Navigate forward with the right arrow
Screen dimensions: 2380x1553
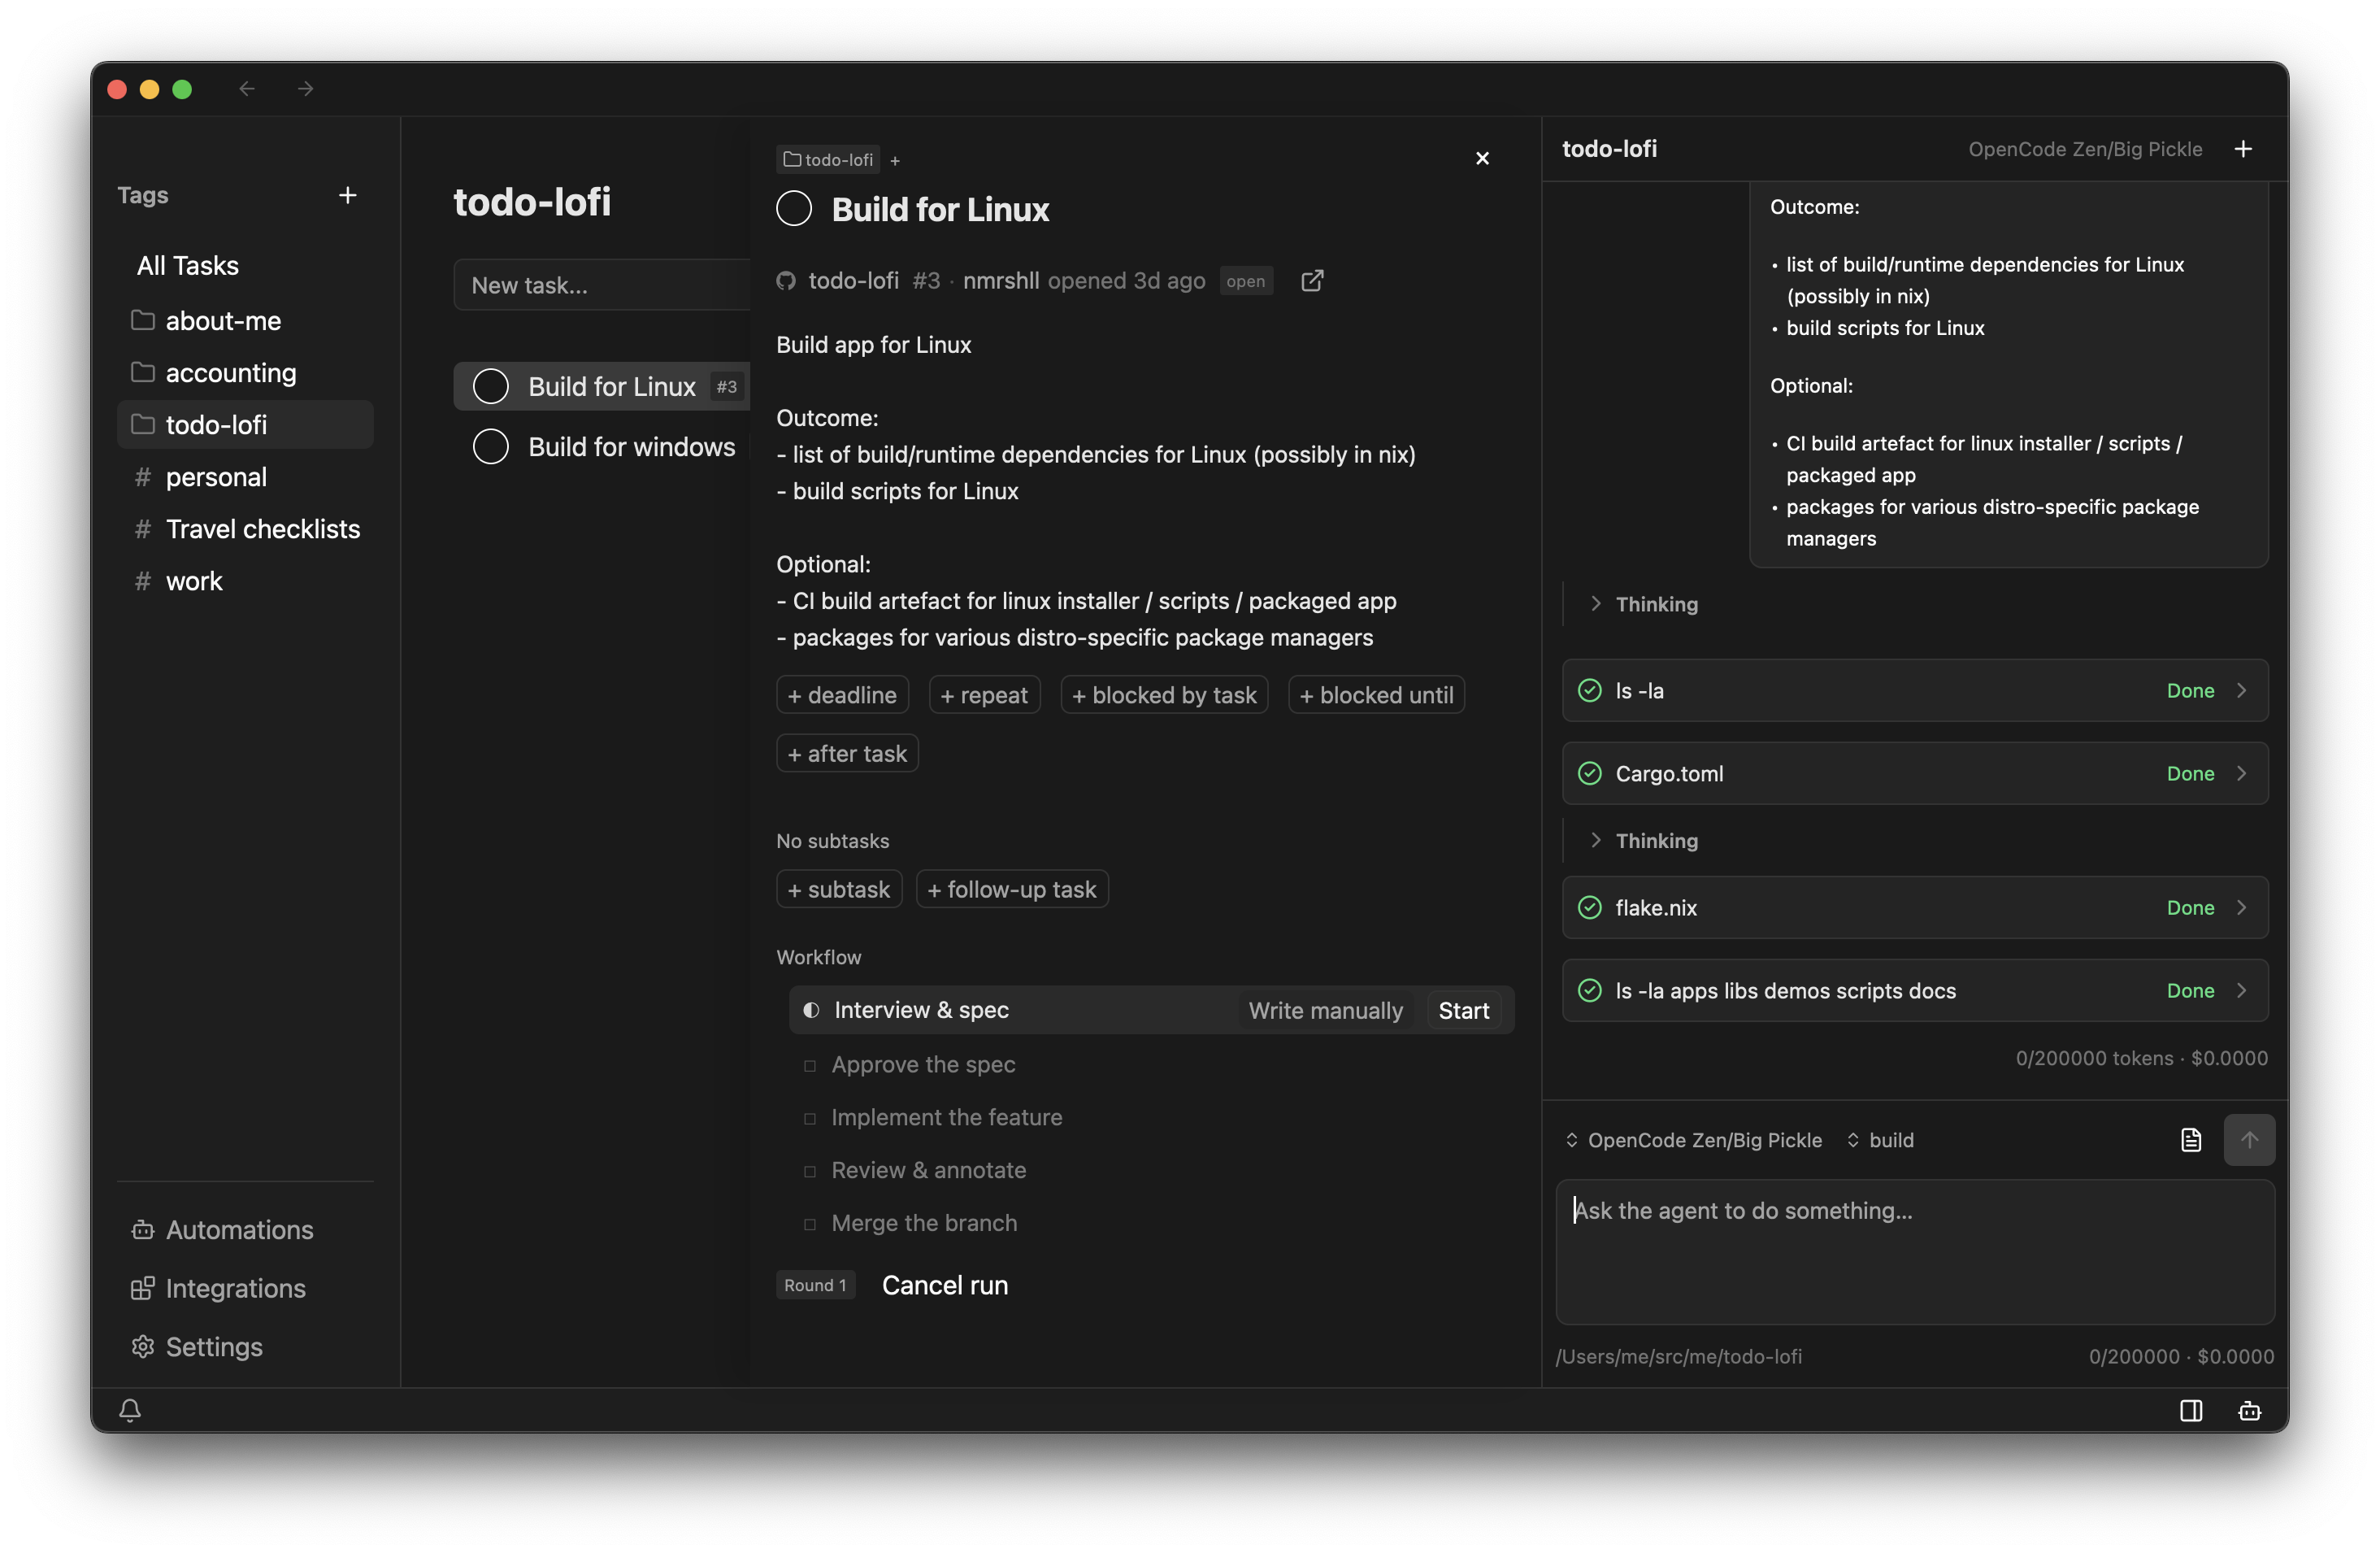coord(305,89)
